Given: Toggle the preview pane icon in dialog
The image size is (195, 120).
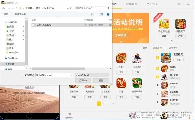Looking at the screenshot, I should point(101,14).
